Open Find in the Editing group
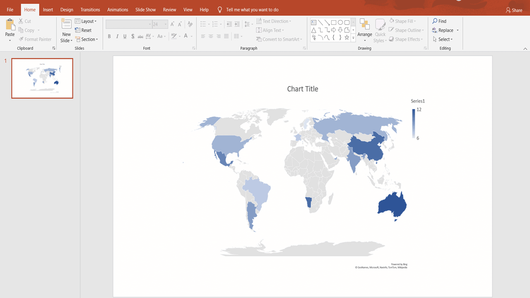 click(440, 21)
